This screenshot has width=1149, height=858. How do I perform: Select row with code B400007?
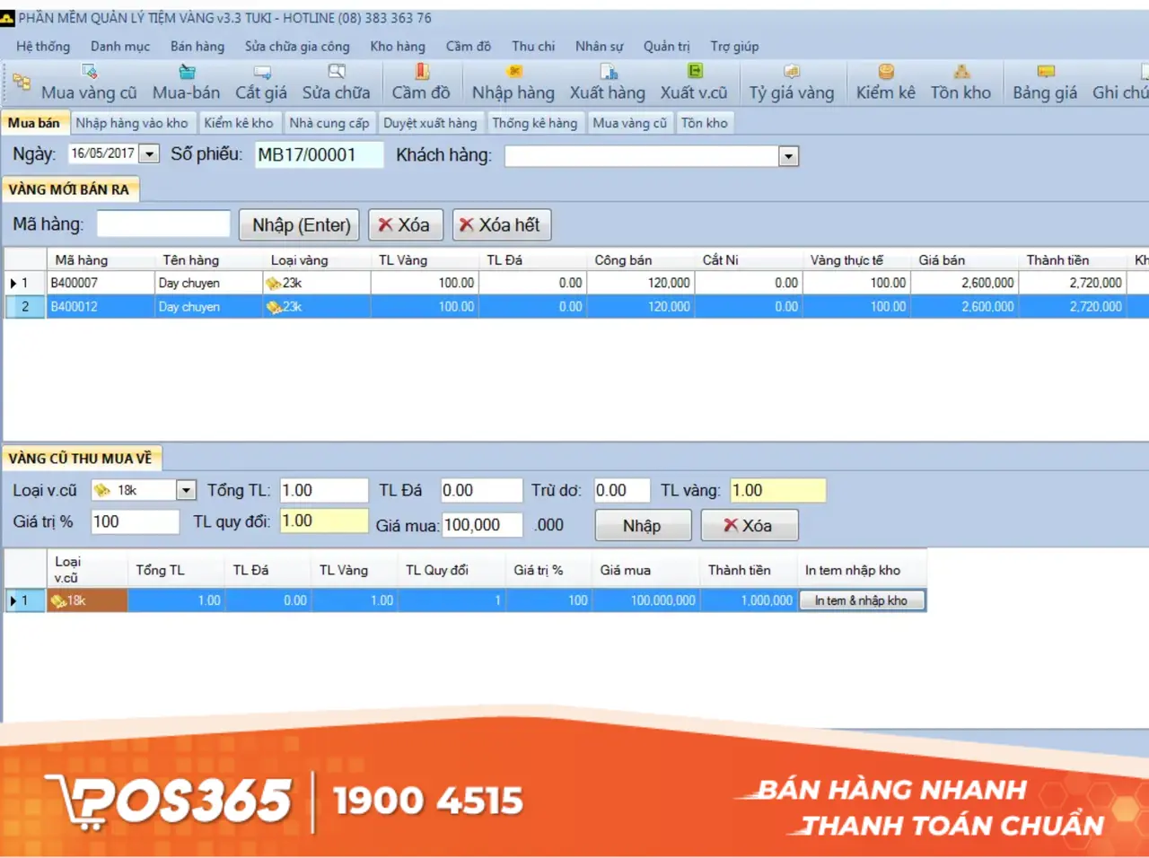tap(574, 283)
